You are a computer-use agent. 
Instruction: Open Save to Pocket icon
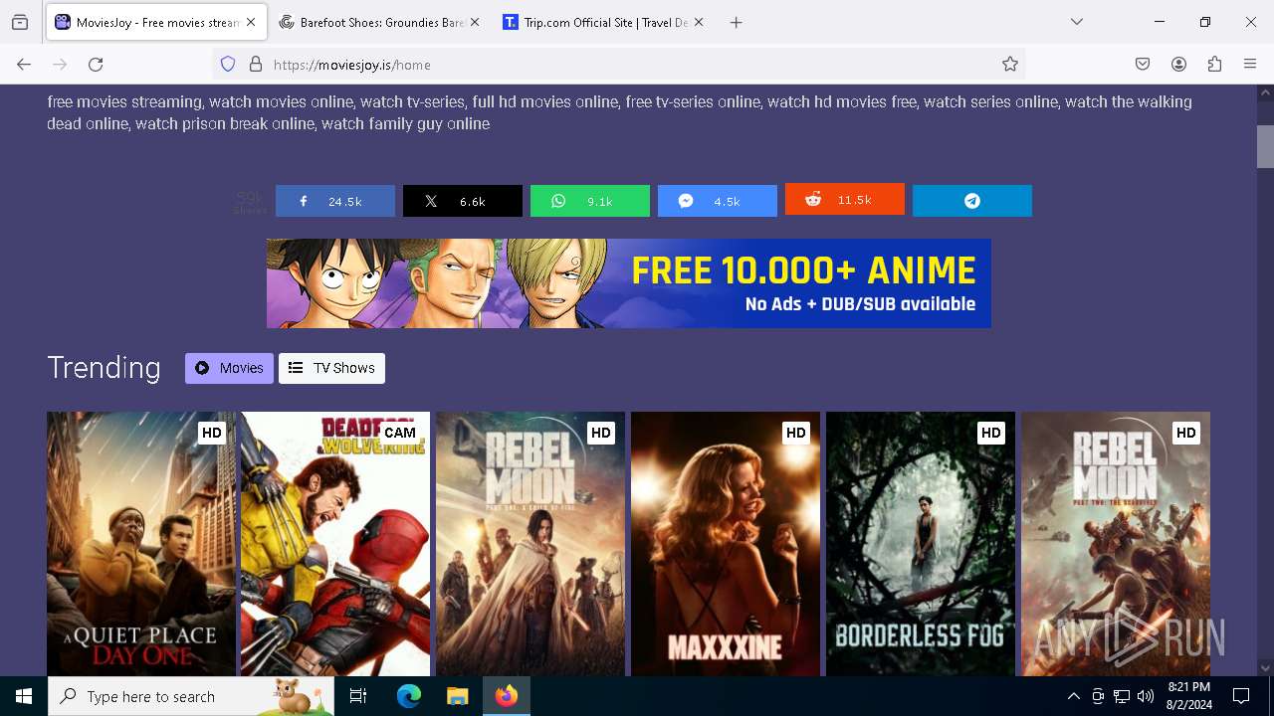[1143, 65]
